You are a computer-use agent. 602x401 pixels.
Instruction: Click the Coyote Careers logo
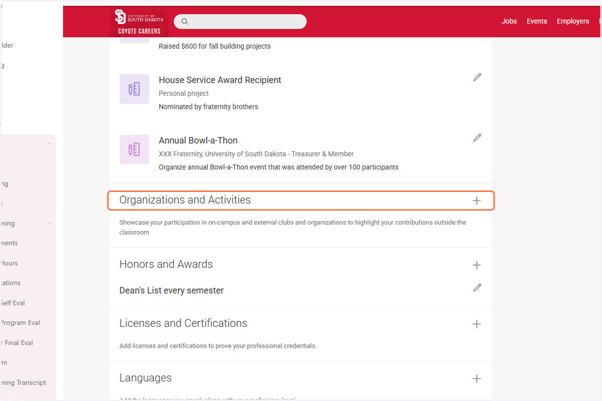coord(139,22)
